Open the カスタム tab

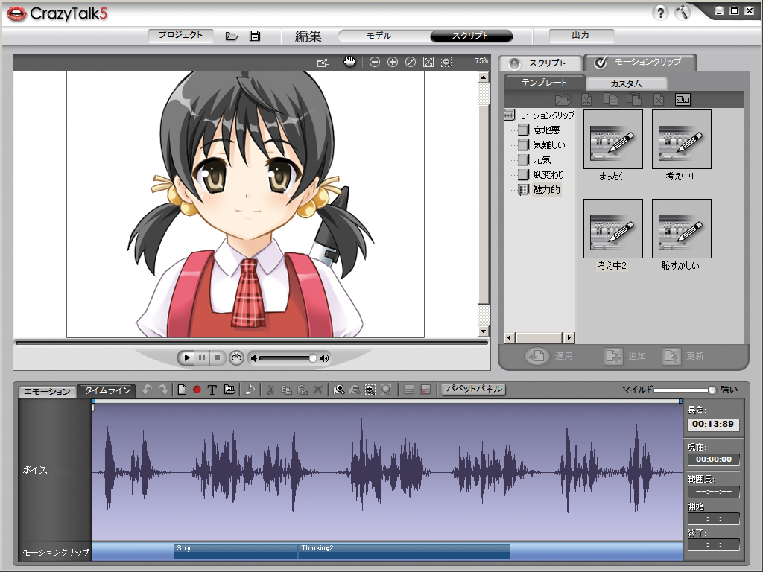point(626,83)
